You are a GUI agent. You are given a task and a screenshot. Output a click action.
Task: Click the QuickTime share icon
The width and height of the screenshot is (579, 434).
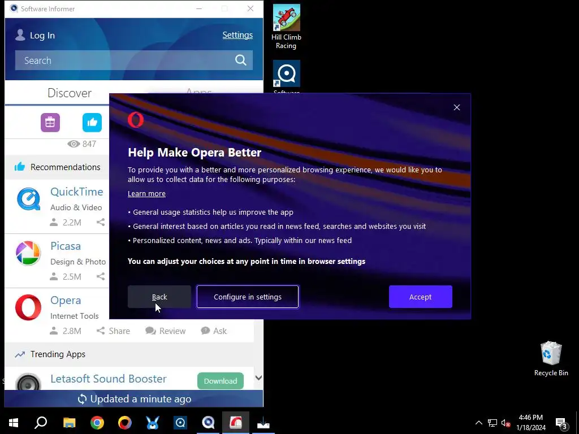(x=101, y=222)
